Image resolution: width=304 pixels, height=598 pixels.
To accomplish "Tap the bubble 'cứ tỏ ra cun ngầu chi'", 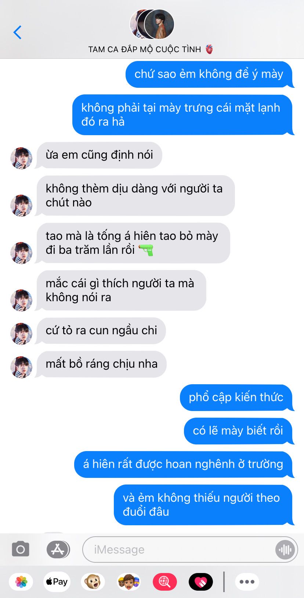I will [x=101, y=331].
